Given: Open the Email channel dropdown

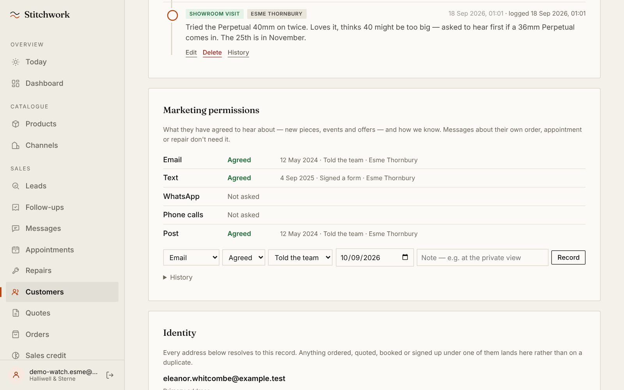Looking at the screenshot, I should coord(191,258).
